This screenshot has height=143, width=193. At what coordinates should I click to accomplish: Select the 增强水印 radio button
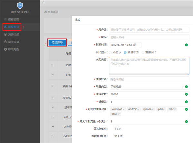pos(142,52)
